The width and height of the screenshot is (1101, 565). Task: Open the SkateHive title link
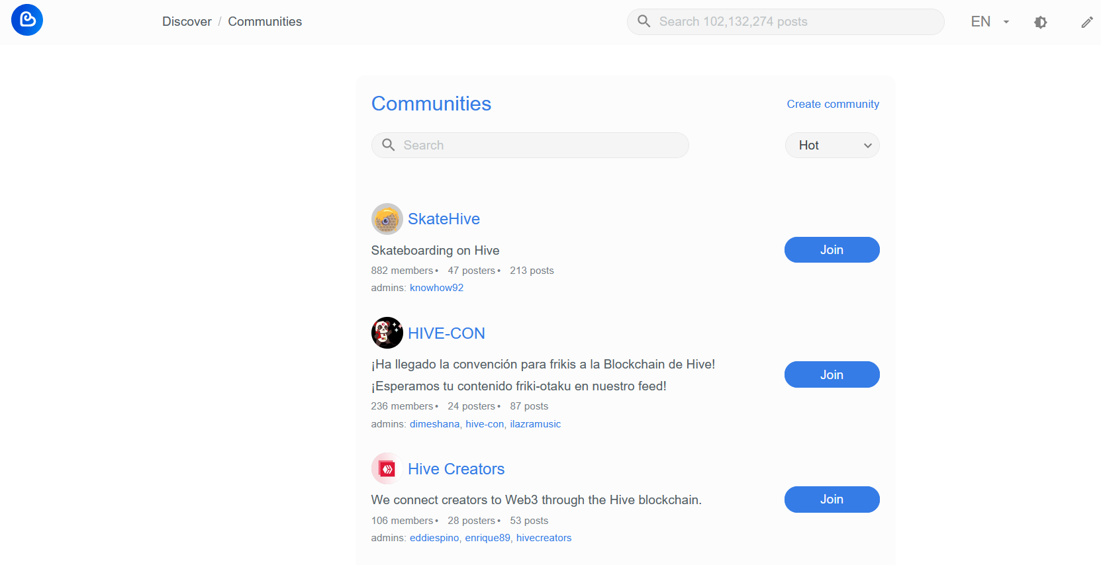[x=444, y=219]
